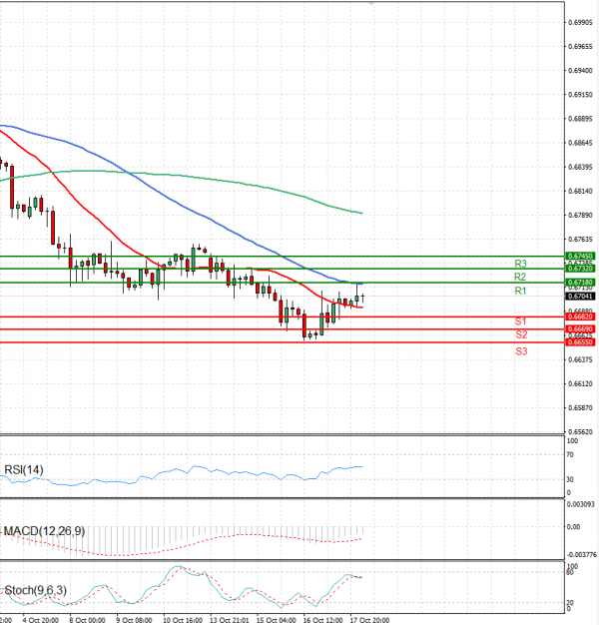This screenshot has height=625, width=599.
Task: Click the 9 Oct 08:00 time label
Action: tap(134, 620)
